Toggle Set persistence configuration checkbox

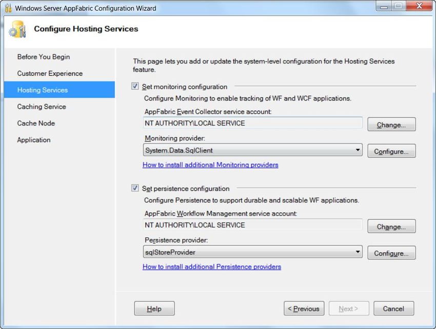tap(135, 188)
